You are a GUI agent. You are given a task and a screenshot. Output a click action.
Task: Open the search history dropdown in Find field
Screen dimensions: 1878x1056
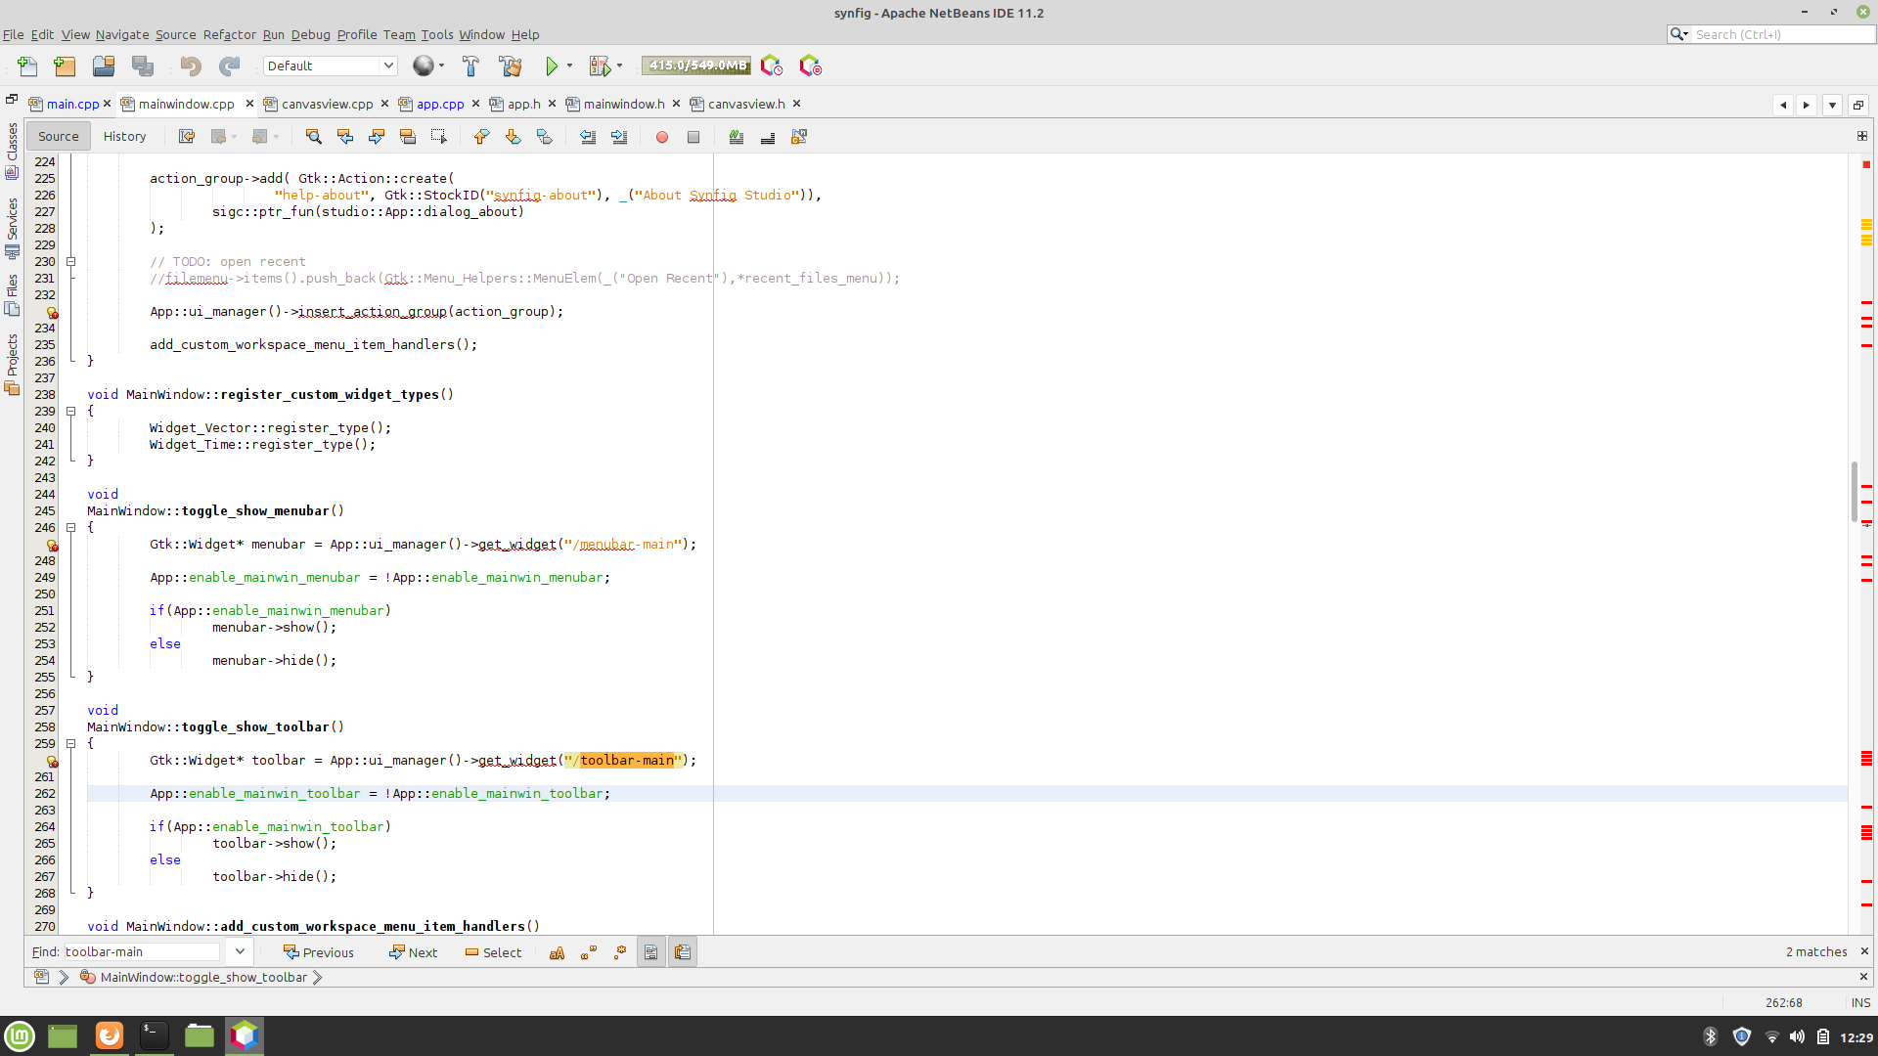239,950
